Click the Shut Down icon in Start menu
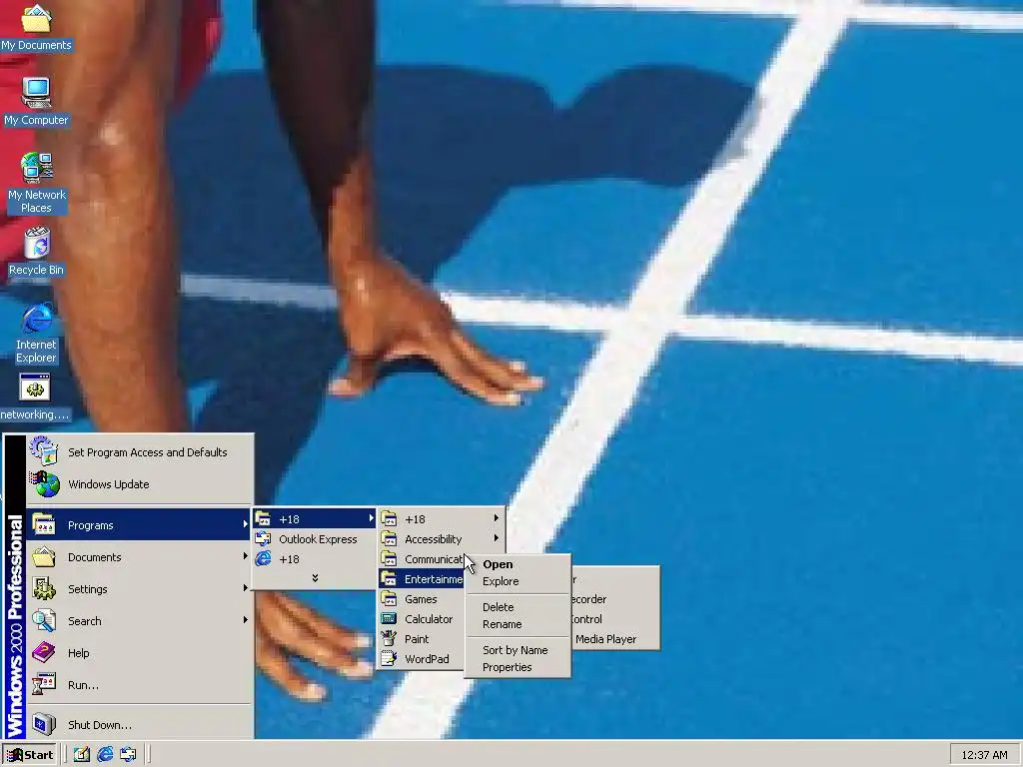This screenshot has height=767, width=1023. [x=44, y=724]
